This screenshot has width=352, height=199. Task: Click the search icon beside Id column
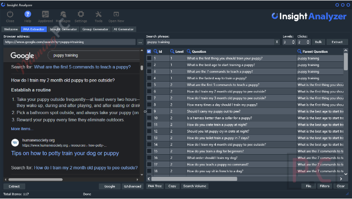coord(156,51)
